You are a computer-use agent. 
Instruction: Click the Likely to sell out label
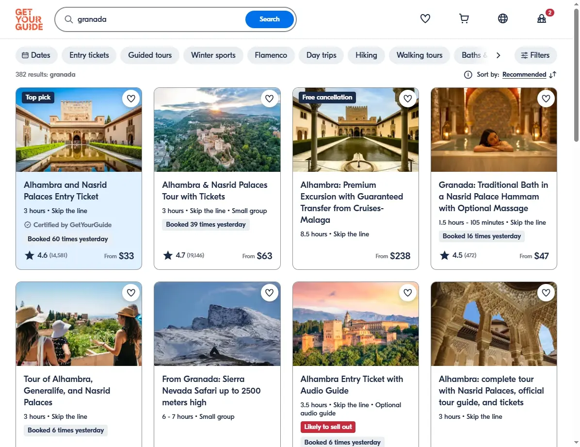coord(328,427)
